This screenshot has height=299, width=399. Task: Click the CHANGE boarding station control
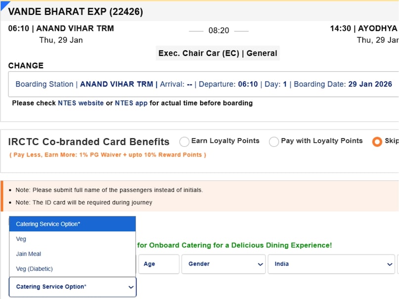[x=26, y=65]
